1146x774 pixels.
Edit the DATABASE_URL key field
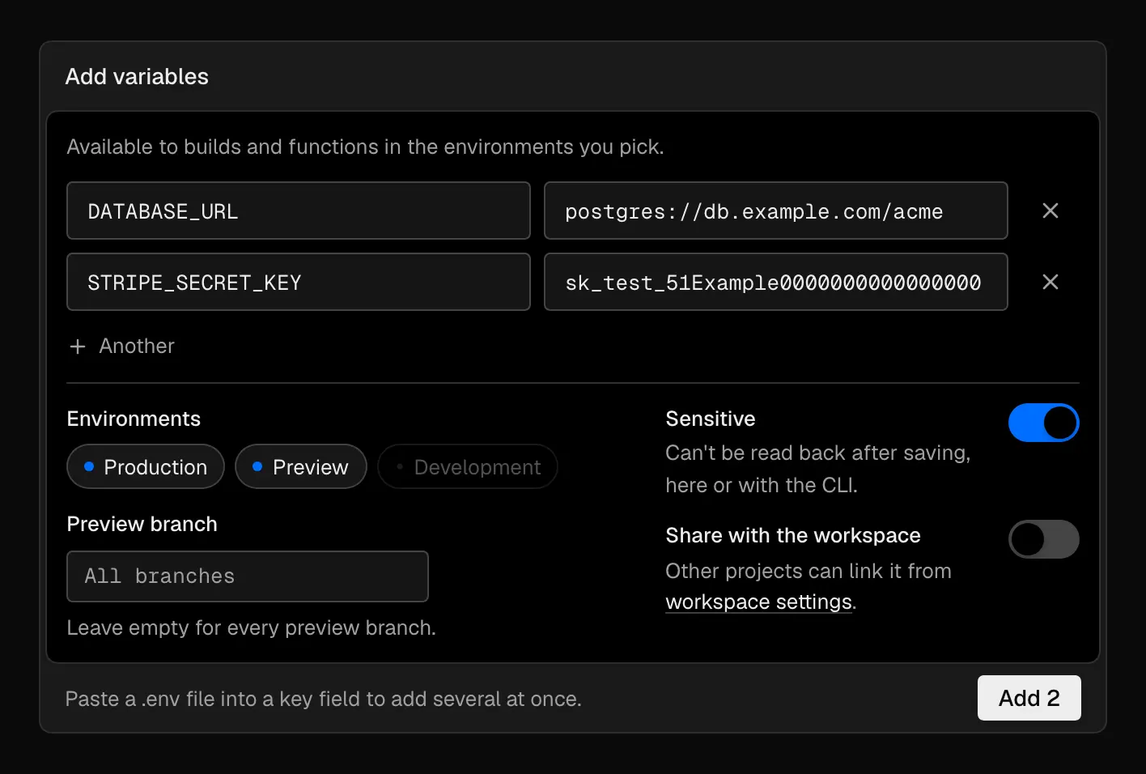299,211
